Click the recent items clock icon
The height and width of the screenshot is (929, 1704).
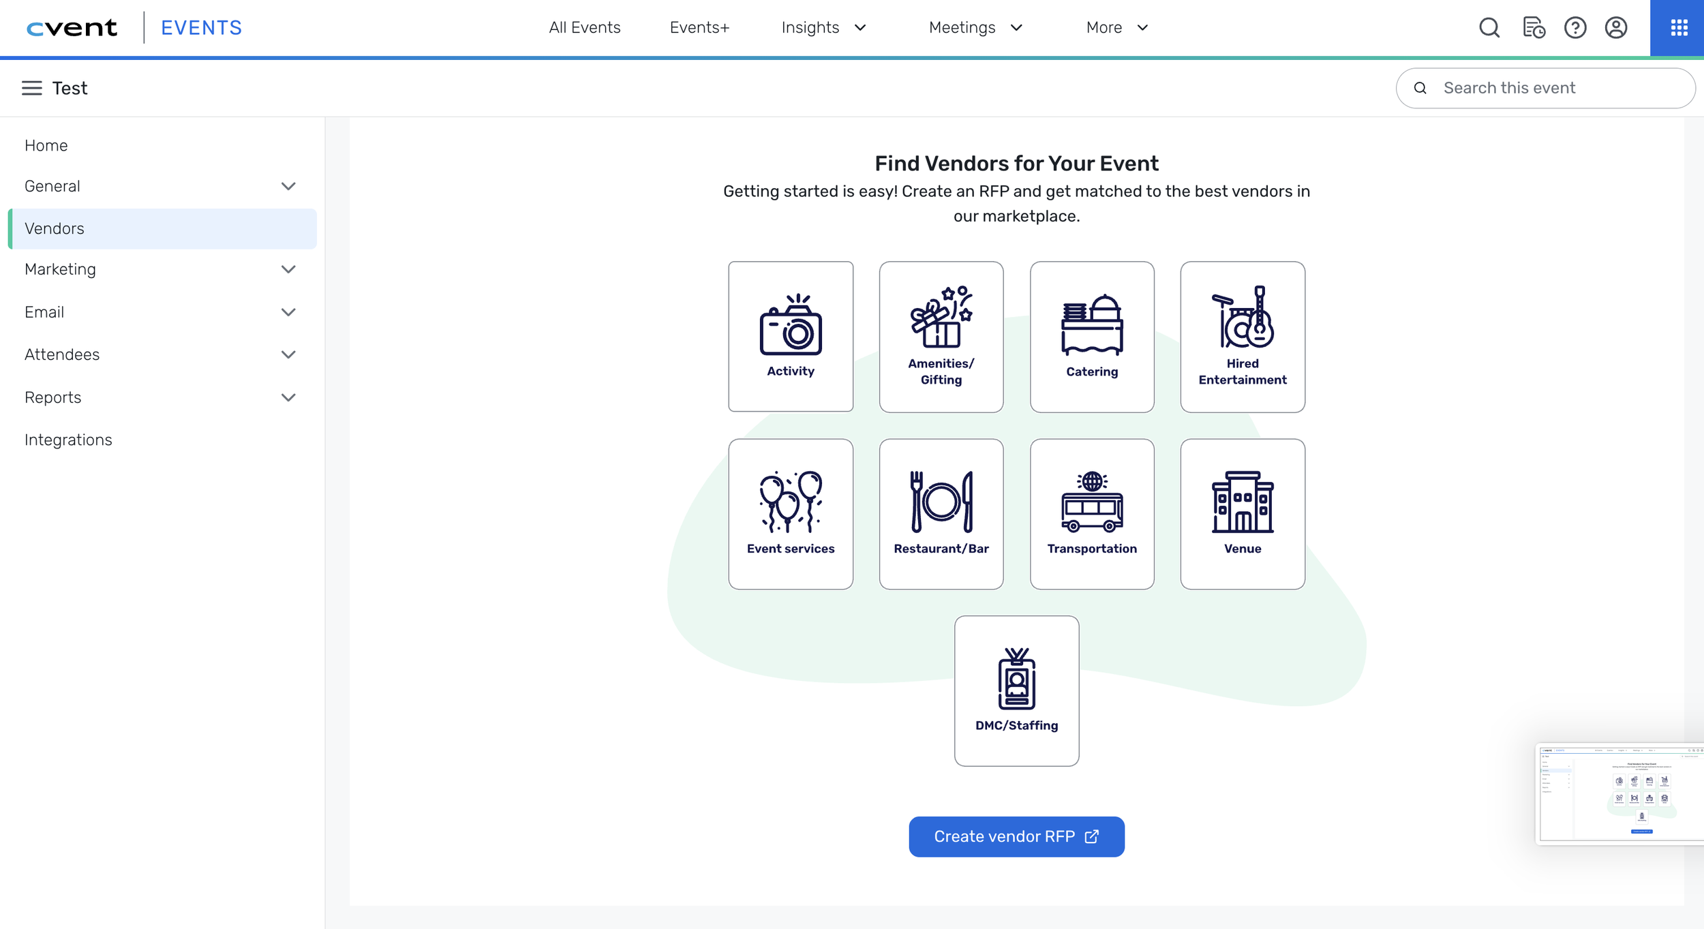pos(1533,27)
